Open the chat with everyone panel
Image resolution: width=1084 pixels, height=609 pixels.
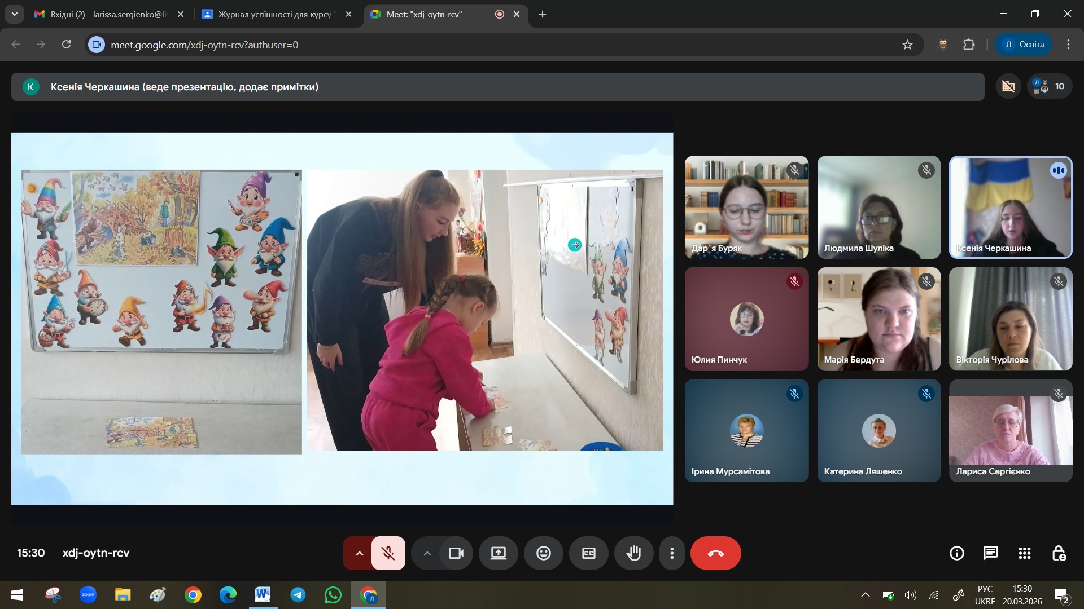(x=990, y=553)
